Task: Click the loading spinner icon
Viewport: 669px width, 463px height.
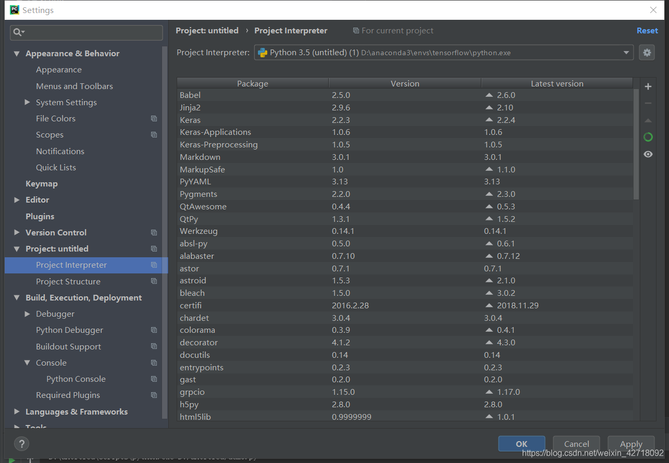Action: point(648,137)
